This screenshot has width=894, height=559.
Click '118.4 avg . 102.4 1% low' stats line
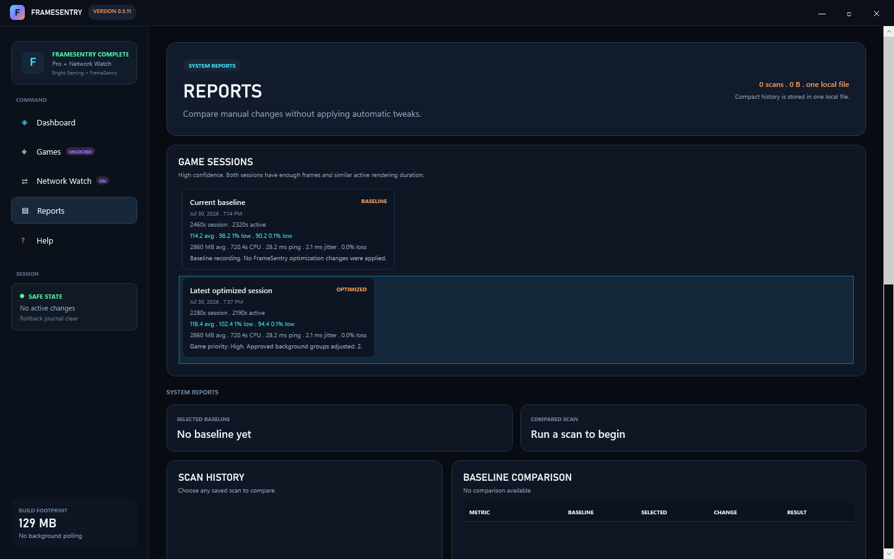point(242,324)
